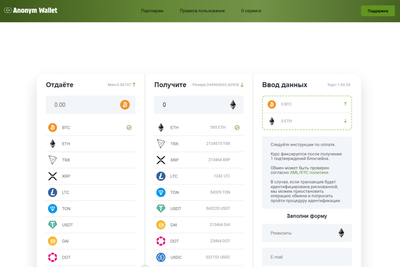Select the TRX icon in Отдаёте column
The width and height of the screenshot is (400, 267).
[52, 160]
